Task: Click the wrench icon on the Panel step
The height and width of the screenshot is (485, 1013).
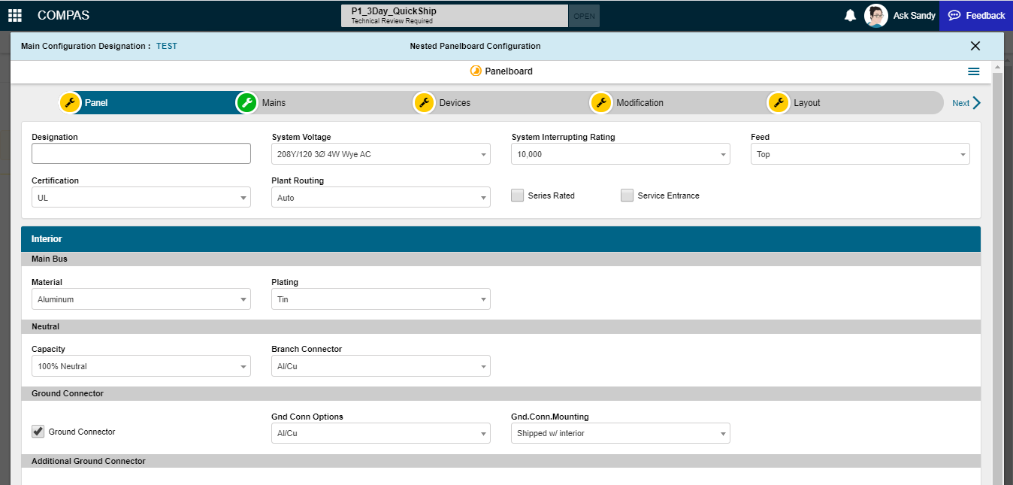Action: coord(70,102)
